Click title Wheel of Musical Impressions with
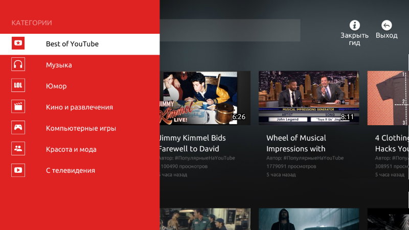 (x=296, y=143)
